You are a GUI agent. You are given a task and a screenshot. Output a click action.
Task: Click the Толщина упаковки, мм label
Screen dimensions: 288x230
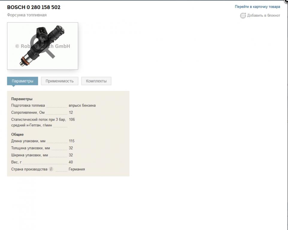(x=30, y=148)
